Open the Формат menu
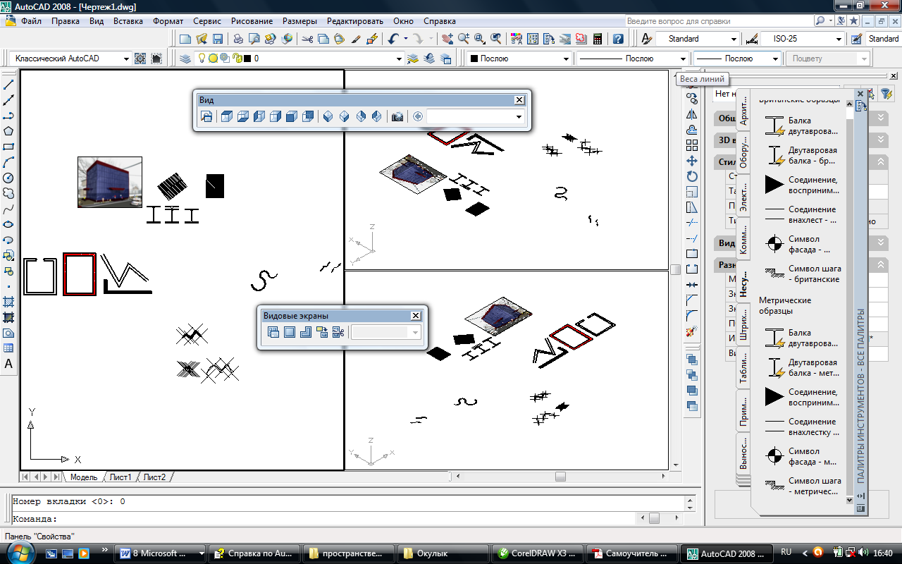The image size is (902, 564). click(x=168, y=21)
